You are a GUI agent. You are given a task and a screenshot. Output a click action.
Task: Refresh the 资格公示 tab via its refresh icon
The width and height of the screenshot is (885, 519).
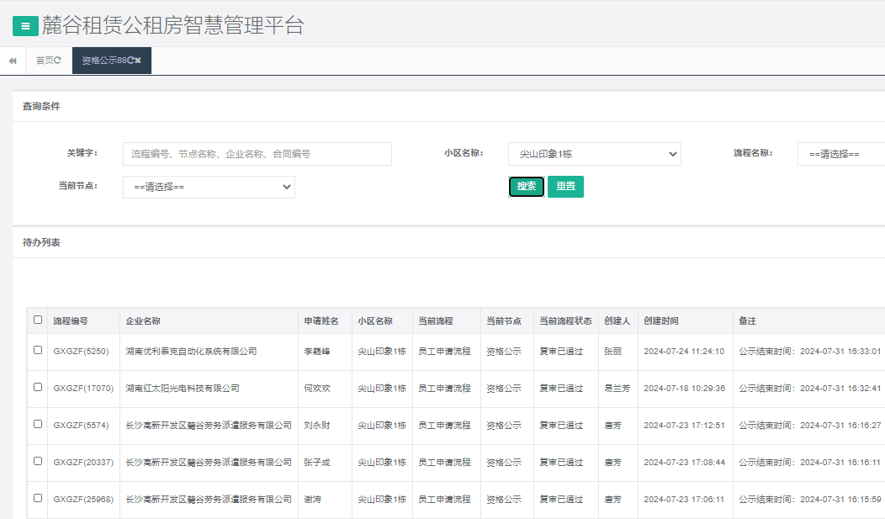coord(130,61)
